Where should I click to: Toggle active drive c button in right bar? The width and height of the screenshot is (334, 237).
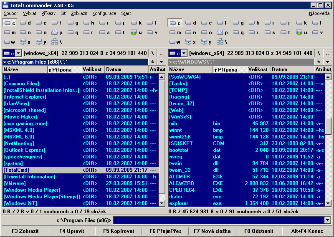tap(175, 23)
